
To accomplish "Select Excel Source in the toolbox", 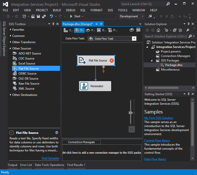I will (x=27, y=64).
